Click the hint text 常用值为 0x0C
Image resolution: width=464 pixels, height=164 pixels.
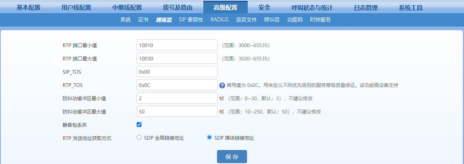tap(243, 86)
